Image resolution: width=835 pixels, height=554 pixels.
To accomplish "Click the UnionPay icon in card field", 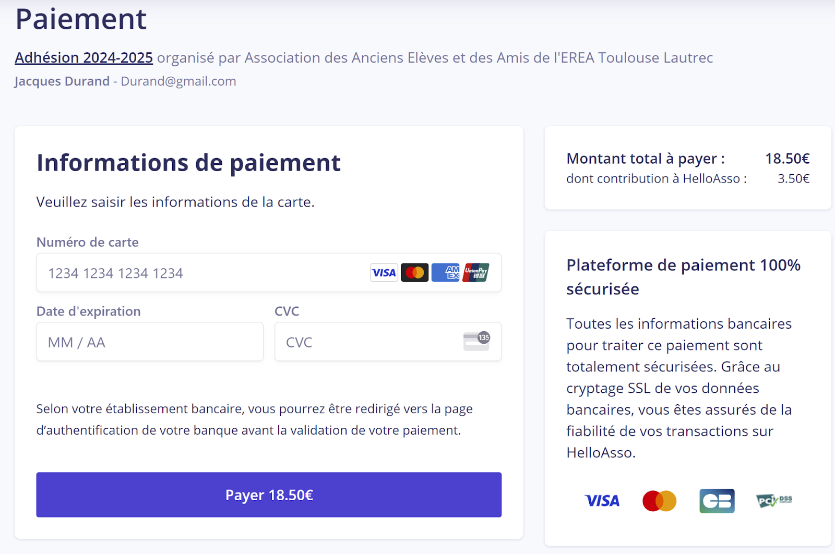I will pyautogui.click(x=476, y=272).
